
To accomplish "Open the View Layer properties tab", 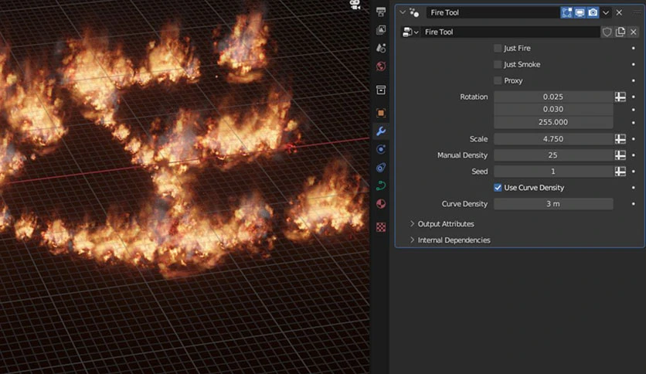I will coord(381,29).
